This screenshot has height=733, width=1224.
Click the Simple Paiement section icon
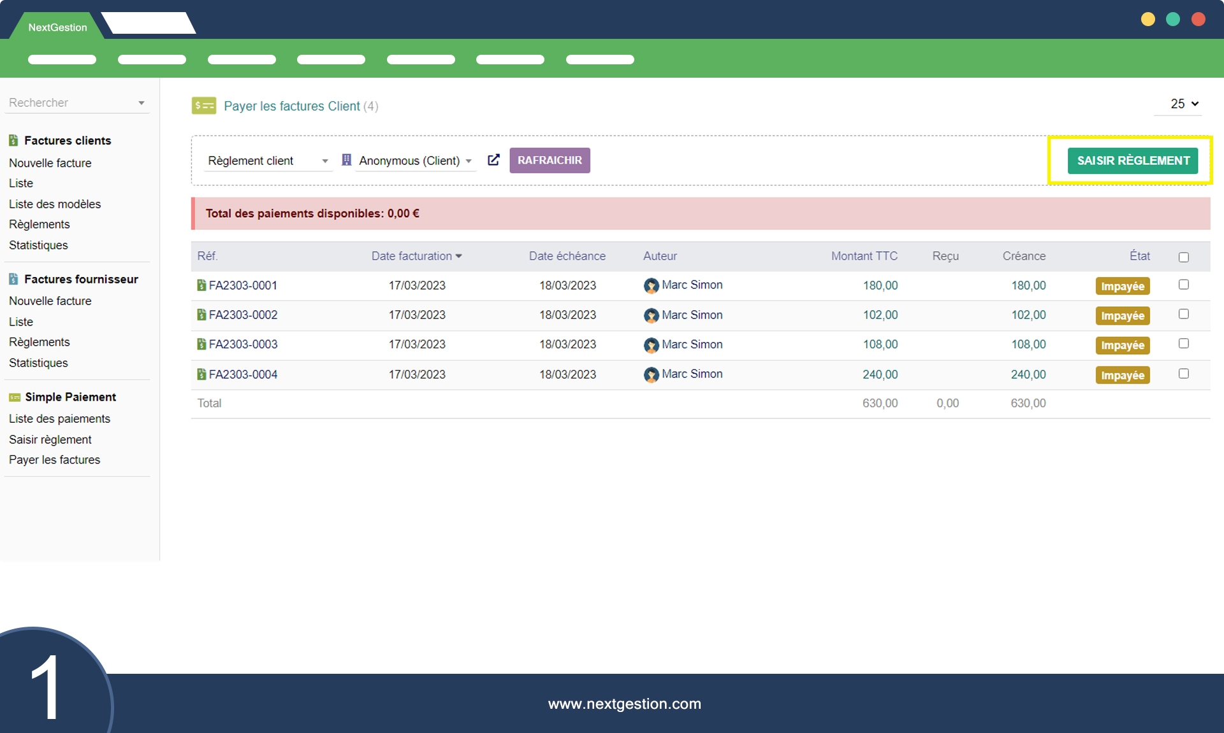pyautogui.click(x=15, y=397)
